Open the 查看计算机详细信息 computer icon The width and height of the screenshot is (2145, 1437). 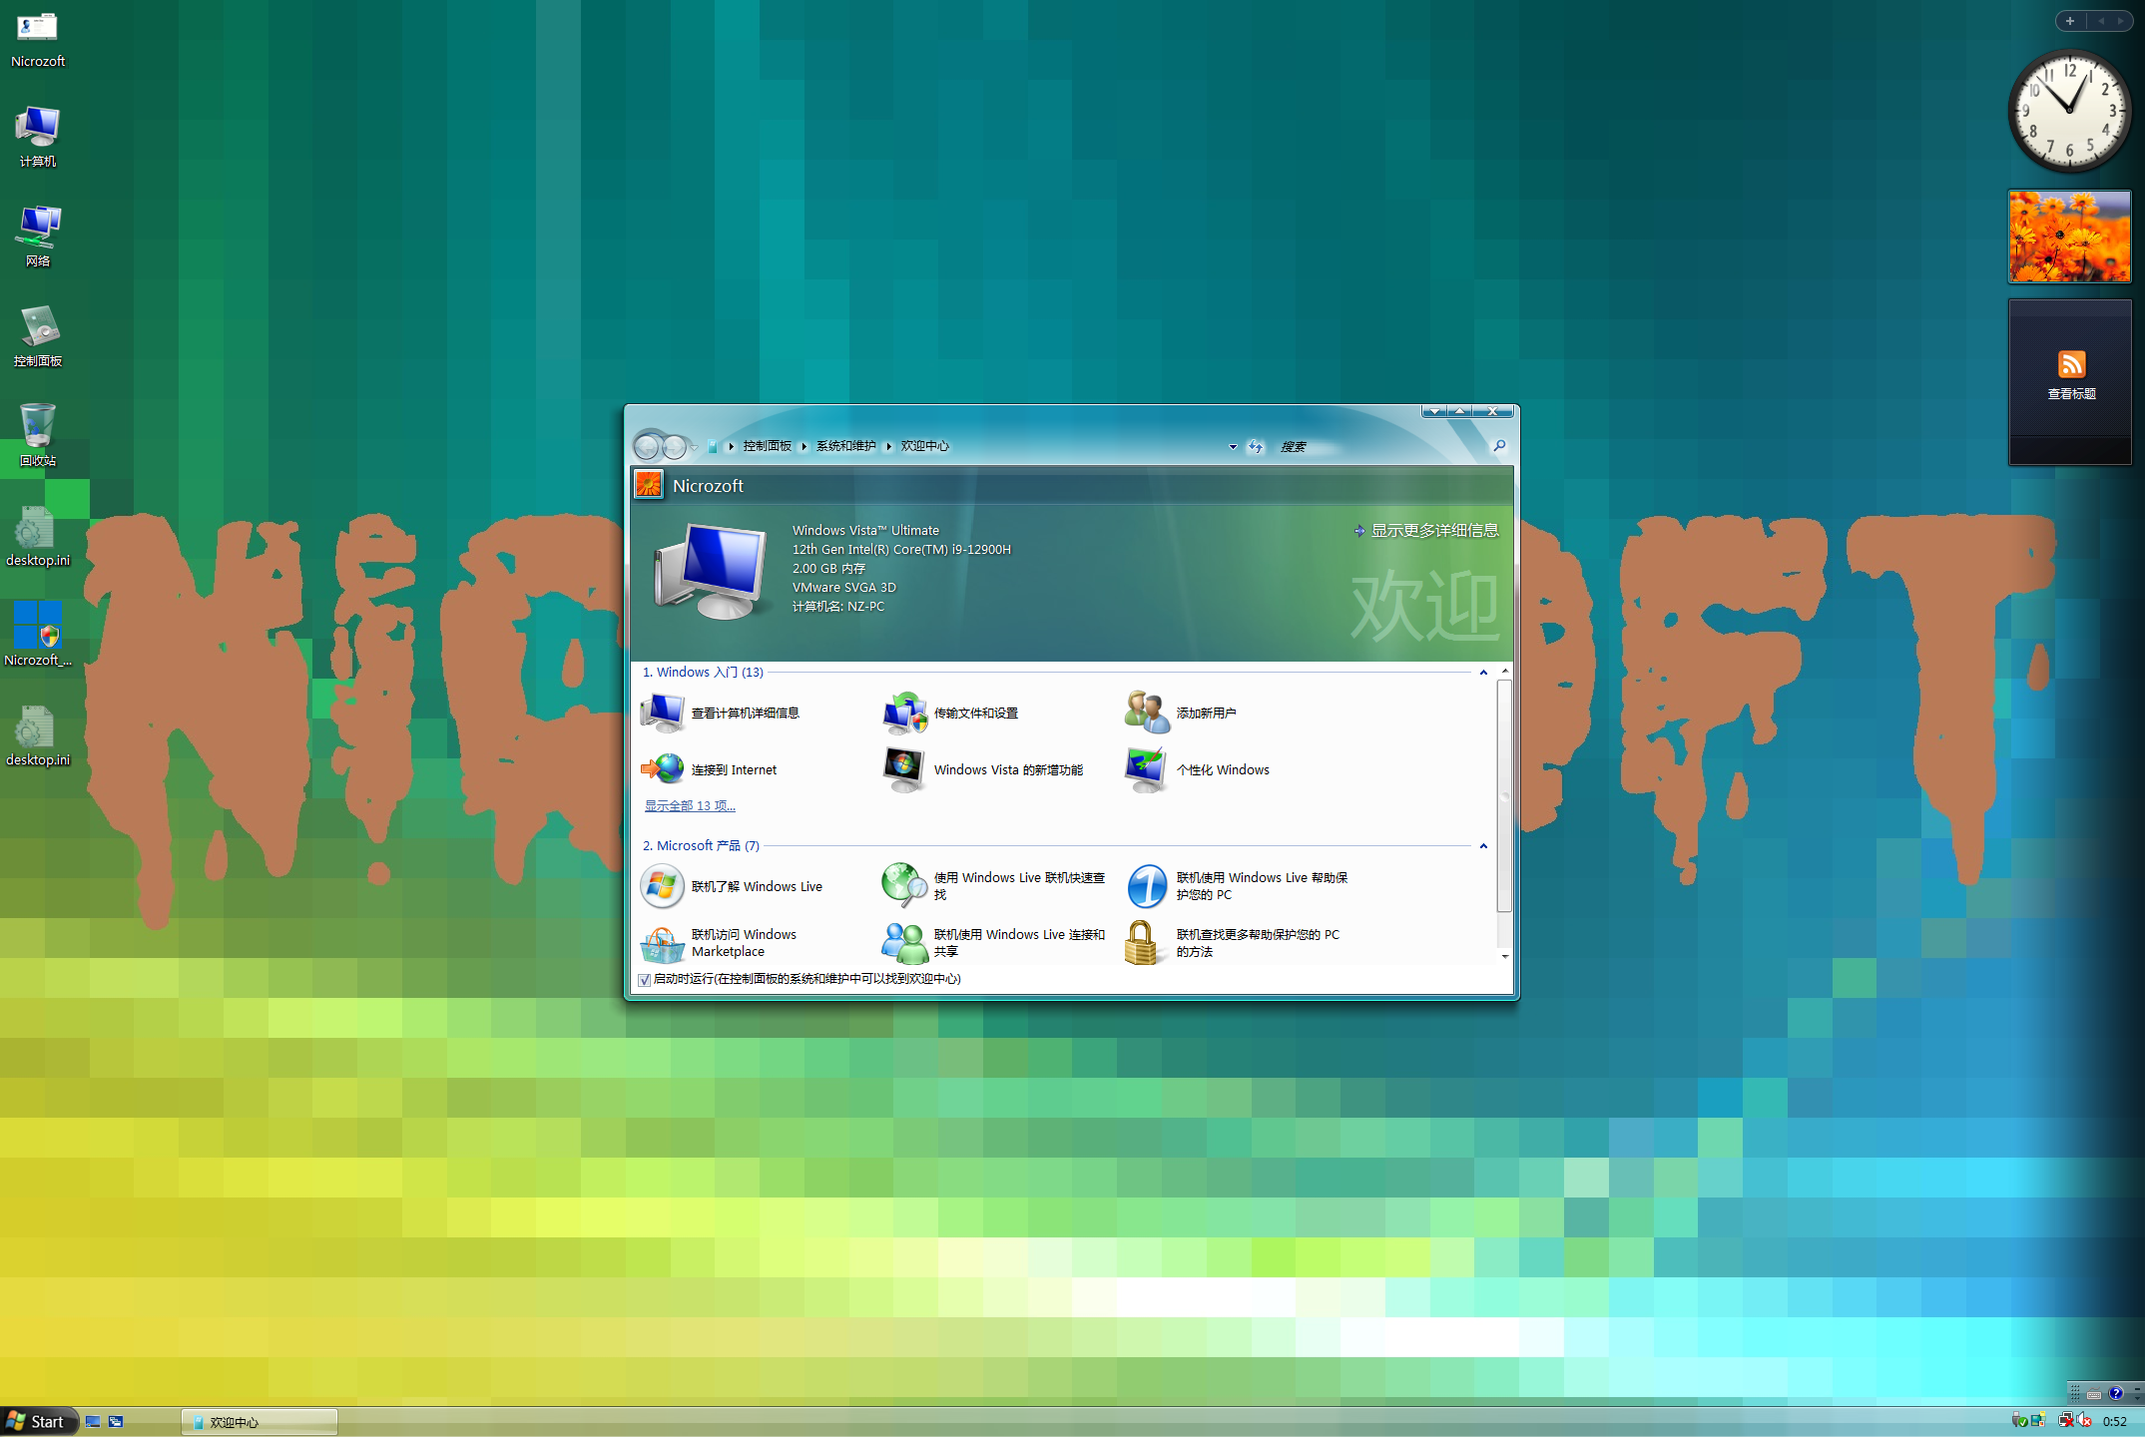(662, 713)
